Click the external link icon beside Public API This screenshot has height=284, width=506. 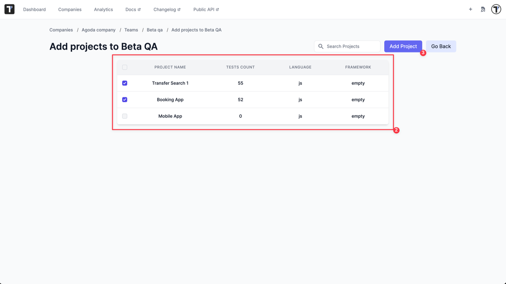coord(217,9)
